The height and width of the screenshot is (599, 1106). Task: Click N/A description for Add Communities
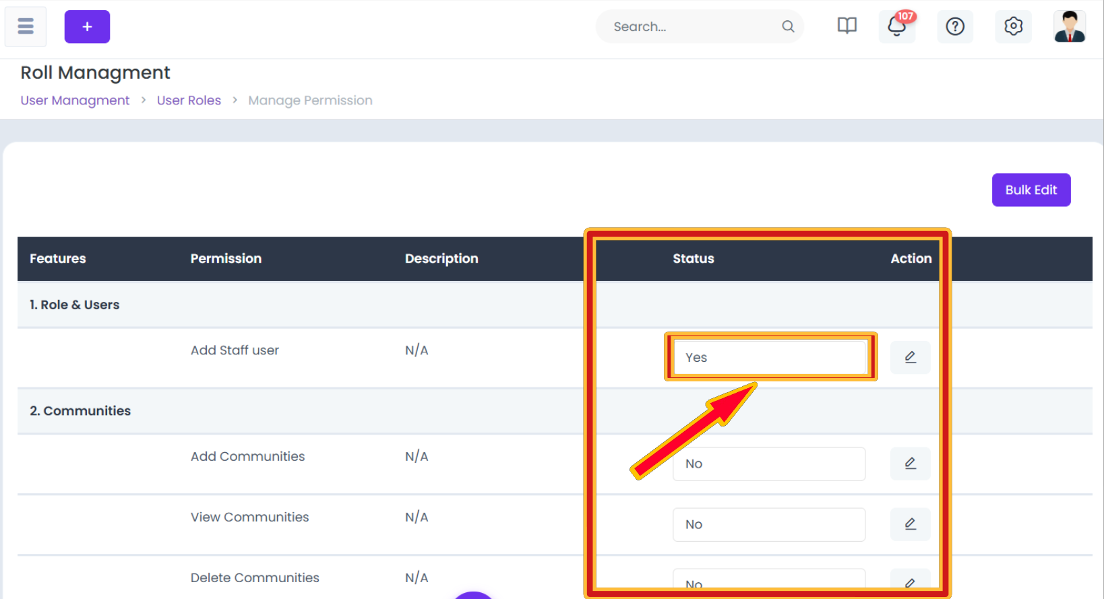[x=417, y=457]
